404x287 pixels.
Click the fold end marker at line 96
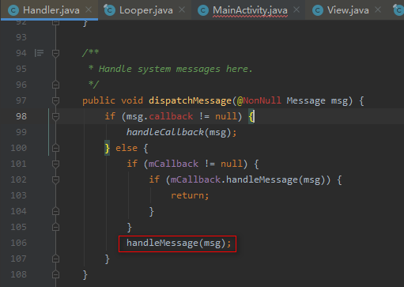(55, 85)
